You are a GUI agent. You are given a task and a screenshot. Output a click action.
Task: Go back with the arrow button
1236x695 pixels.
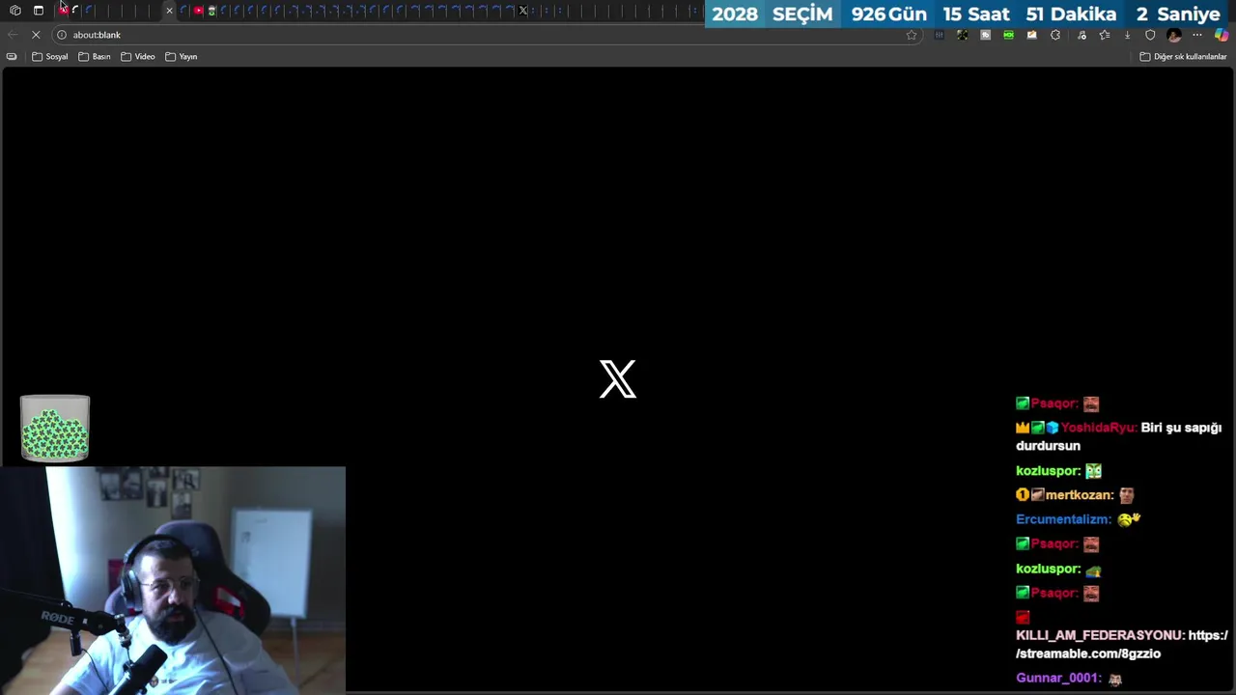pos(13,35)
